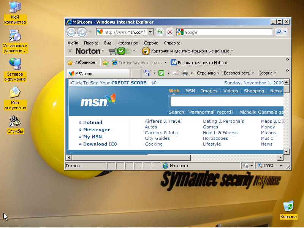Image resolution: width=304 pixels, height=228 pixels.
Task: Open the Messenger link
Action: coord(97,130)
